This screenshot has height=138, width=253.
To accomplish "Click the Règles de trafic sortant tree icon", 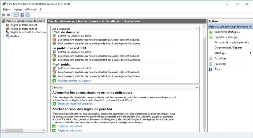I will coord(8,29).
